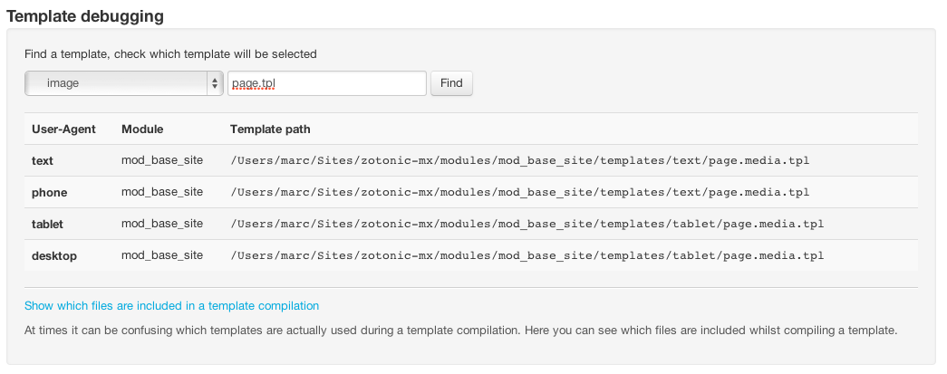Open 'Show which files are included' link
The width and height of the screenshot is (947, 374).
[x=171, y=306]
